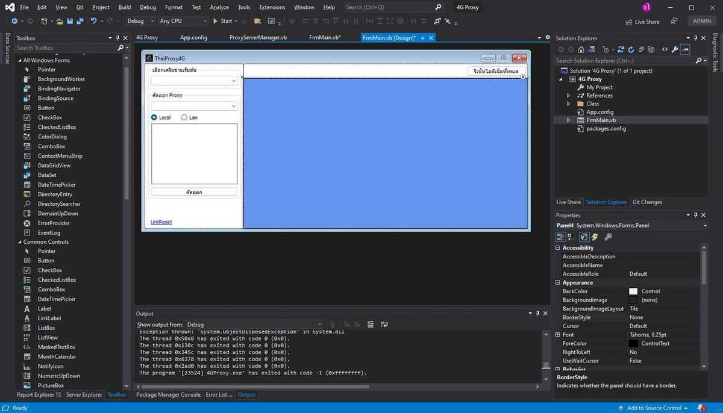The width and height of the screenshot is (723, 413).
Task: Click Add to Source Control
Action: point(654,408)
